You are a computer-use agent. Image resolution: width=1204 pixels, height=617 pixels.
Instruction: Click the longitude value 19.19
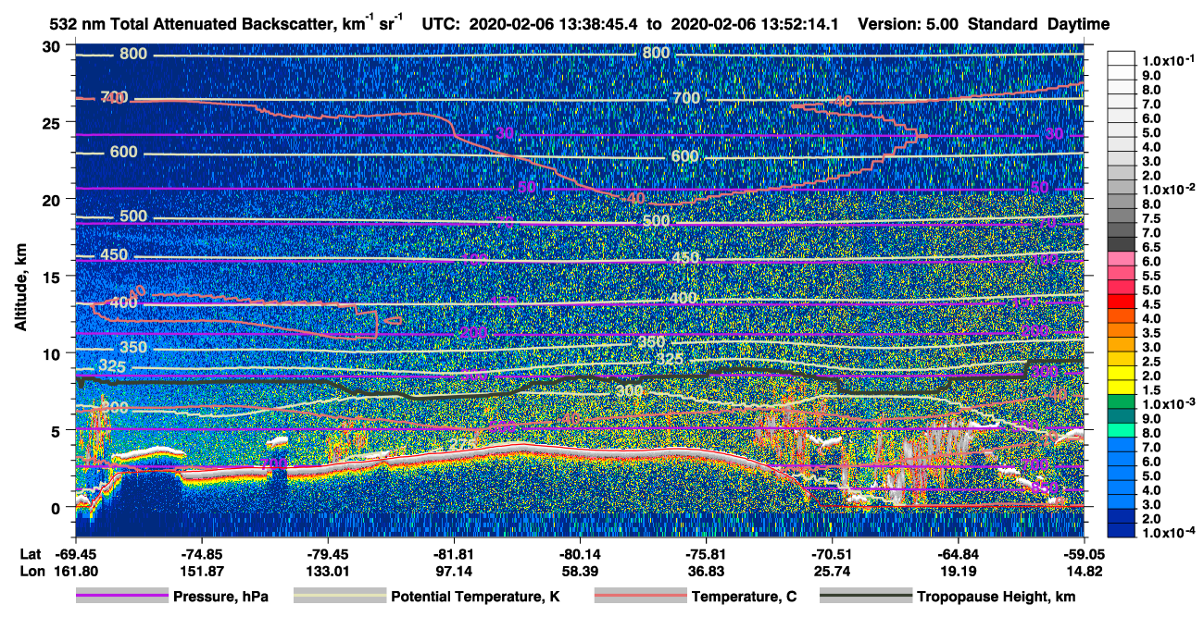958,571
